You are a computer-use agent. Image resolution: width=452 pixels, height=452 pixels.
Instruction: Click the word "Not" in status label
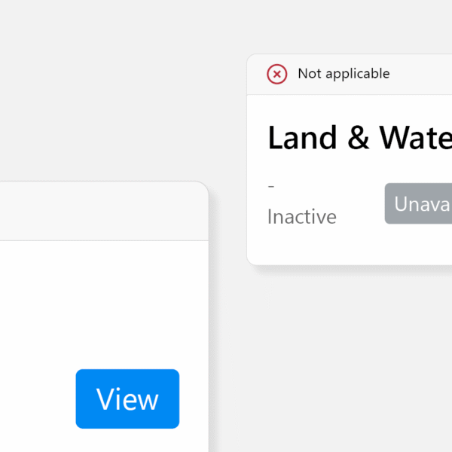[x=310, y=74]
